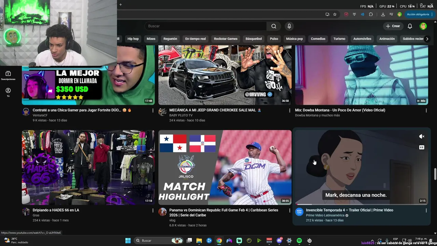437x246 pixels.
Task: Open options menu for HADES 66 video
Action: click(153, 210)
